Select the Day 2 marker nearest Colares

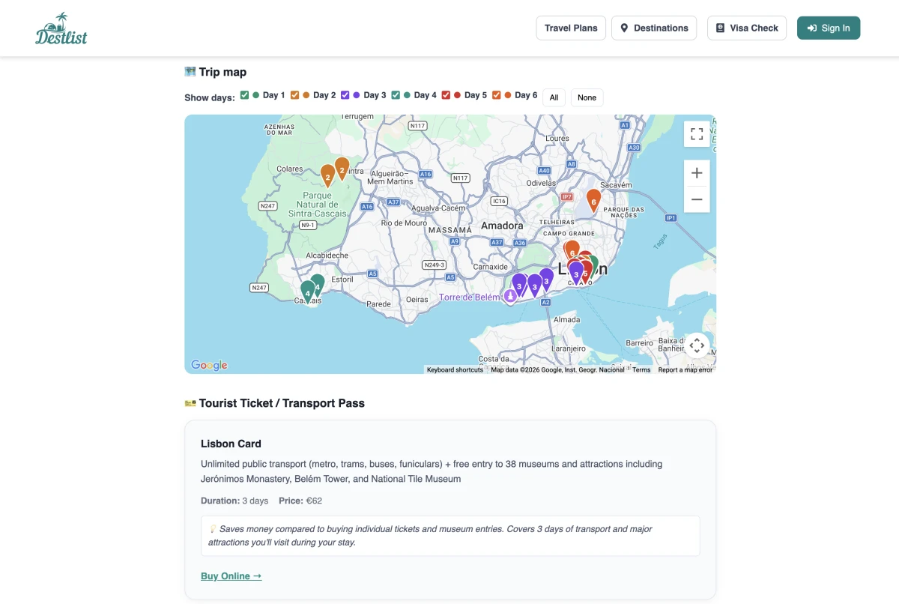click(x=327, y=176)
